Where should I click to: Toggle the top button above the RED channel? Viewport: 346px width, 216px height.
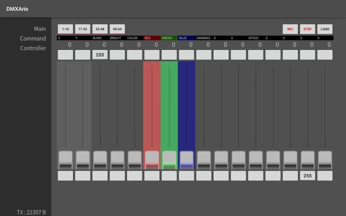[x=152, y=55]
